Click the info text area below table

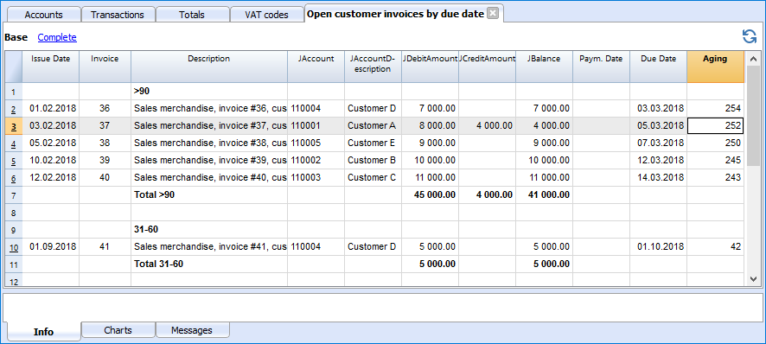tap(382, 307)
